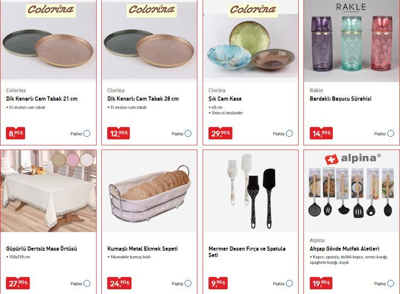This screenshot has width=400, height=294.
Task: Click the 19,90 price tag on Alpina card
Action: pyautogui.click(x=321, y=283)
